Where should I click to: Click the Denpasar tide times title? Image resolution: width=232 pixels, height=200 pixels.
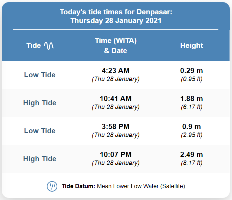pyautogui.click(x=116, y=16)
